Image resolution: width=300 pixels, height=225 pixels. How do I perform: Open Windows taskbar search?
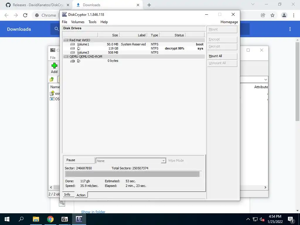tap(21, 219)
